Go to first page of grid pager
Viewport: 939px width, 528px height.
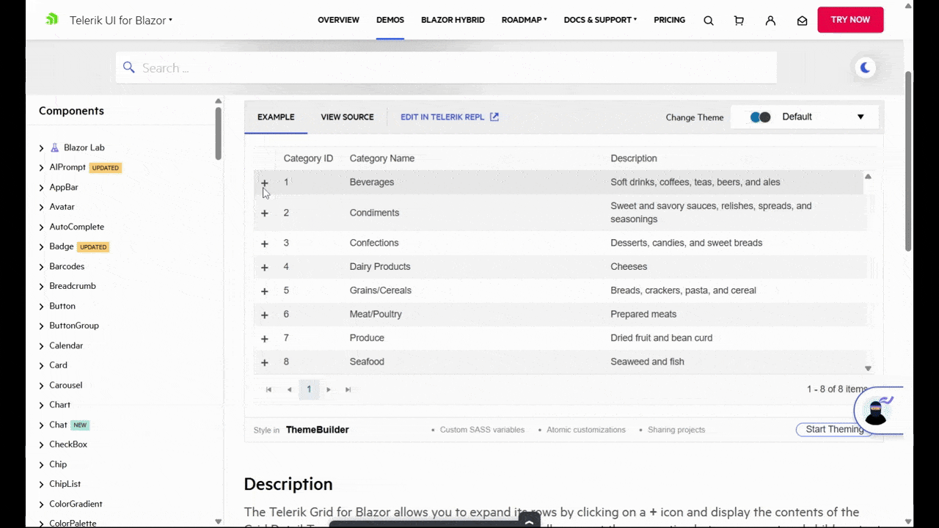point(268,389)
